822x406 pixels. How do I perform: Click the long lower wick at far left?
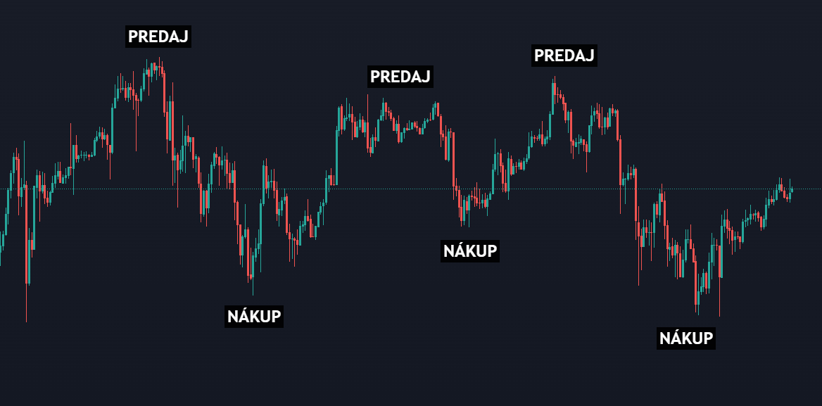(27, 296)
